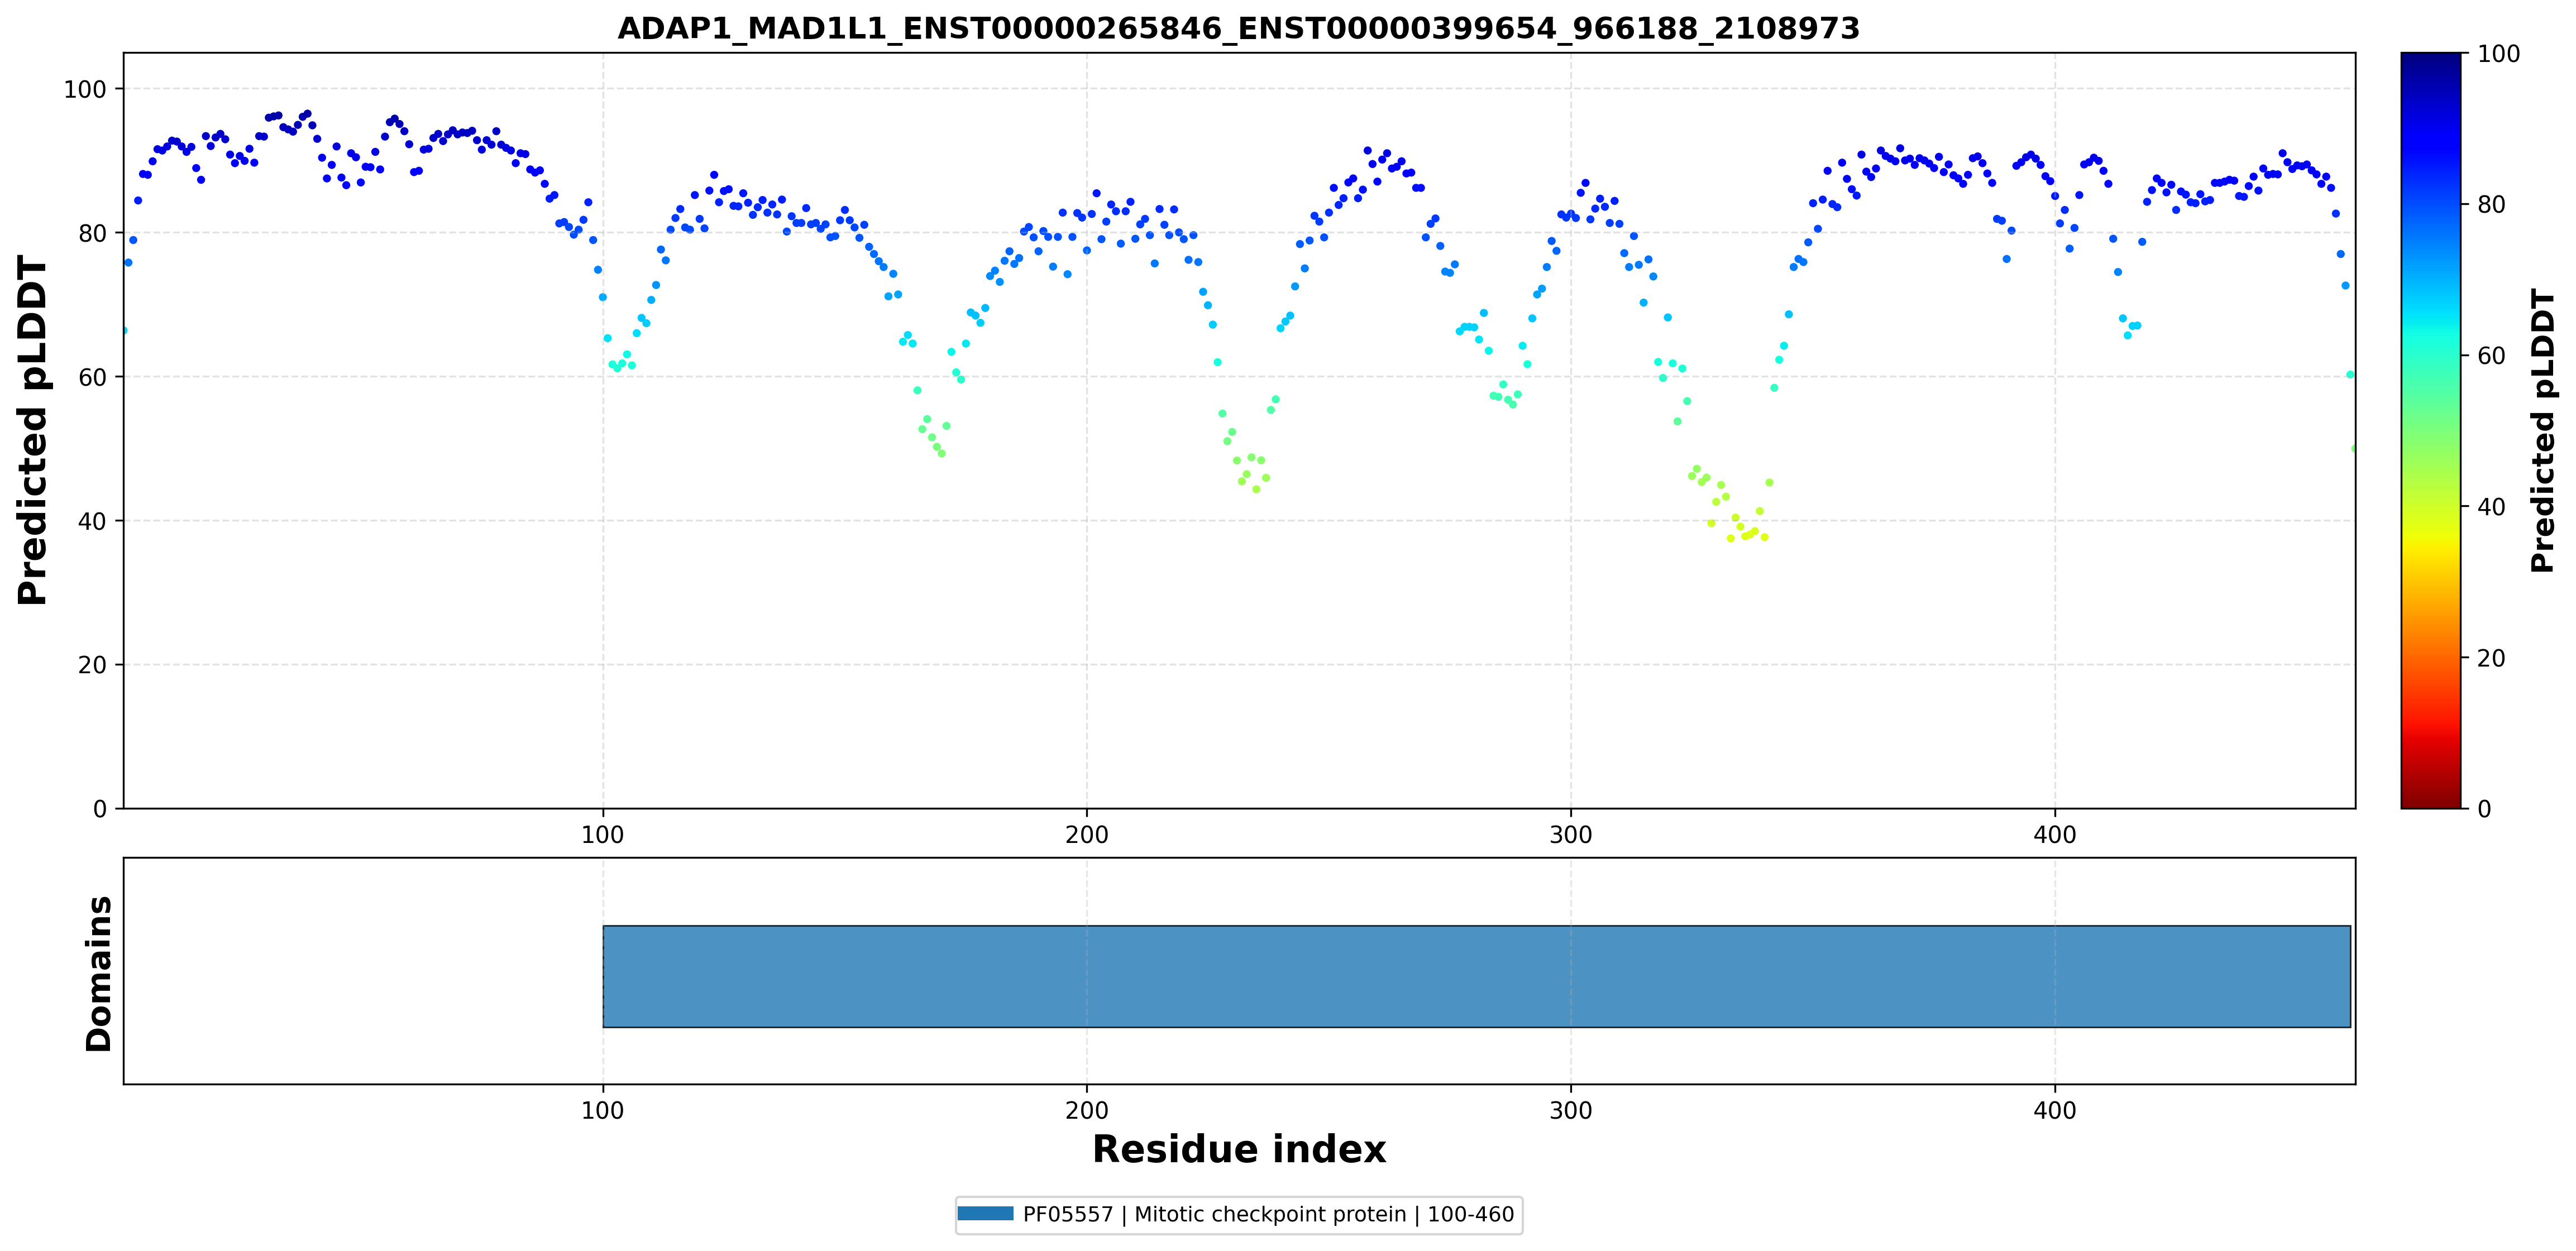Click the colorbar tick labeled 20
This screenshot has height=1251, width=2576.
pos(2491,658)
